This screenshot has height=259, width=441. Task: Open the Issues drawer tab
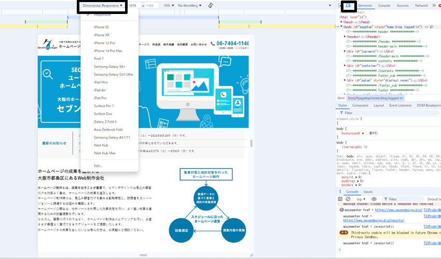[x=368, y=192]
